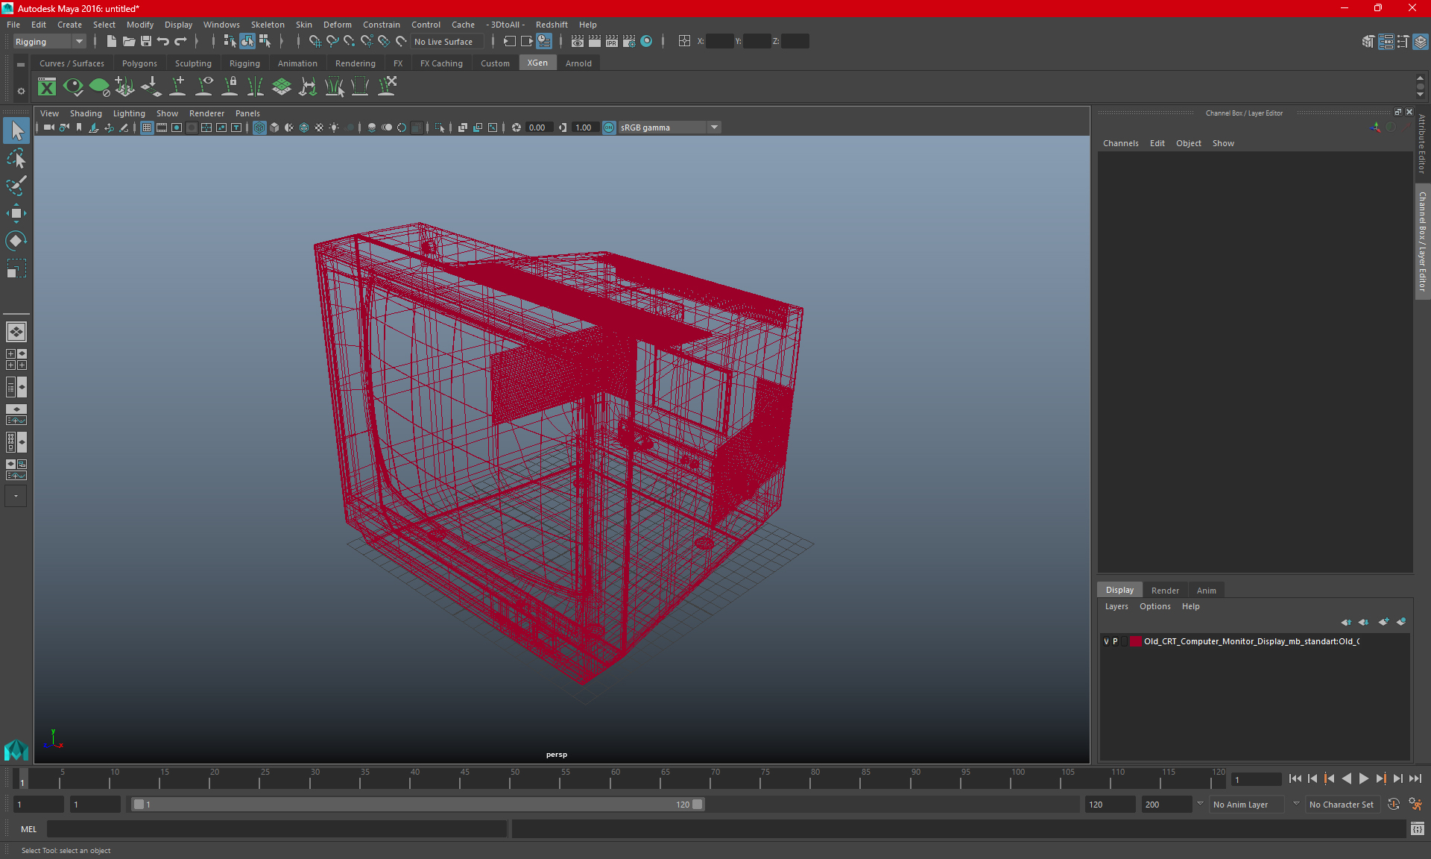Redo with the forward arrow icon
Screen dimensions: 1431x859
(x=180, y=42)
